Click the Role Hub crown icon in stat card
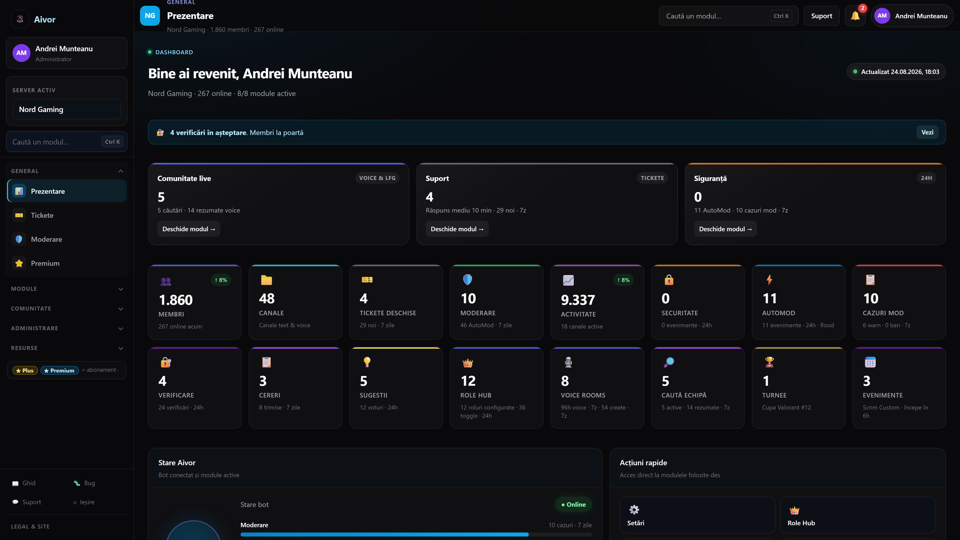This screenshot has width=960, height=540. click(468, 362)
